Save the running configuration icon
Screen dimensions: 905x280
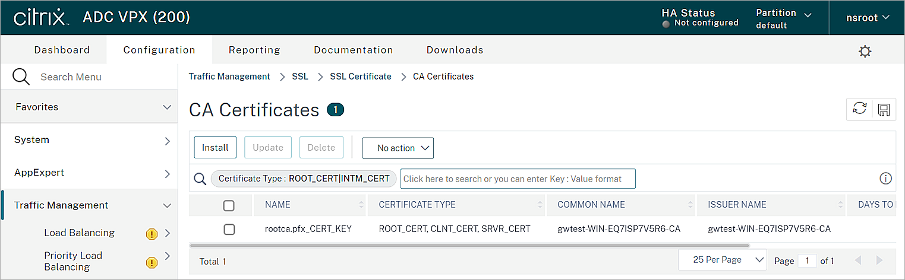point(884,109)
